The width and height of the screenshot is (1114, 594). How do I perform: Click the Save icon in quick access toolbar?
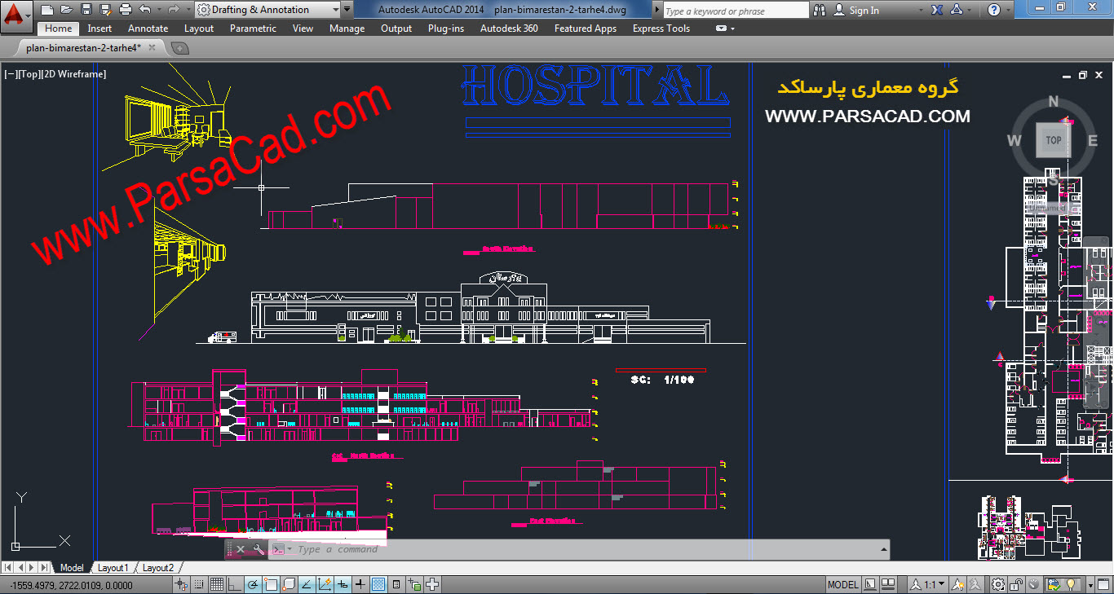tap(86, 10)
